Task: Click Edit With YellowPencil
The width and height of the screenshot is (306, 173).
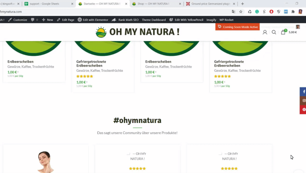Action: [186, 20]
